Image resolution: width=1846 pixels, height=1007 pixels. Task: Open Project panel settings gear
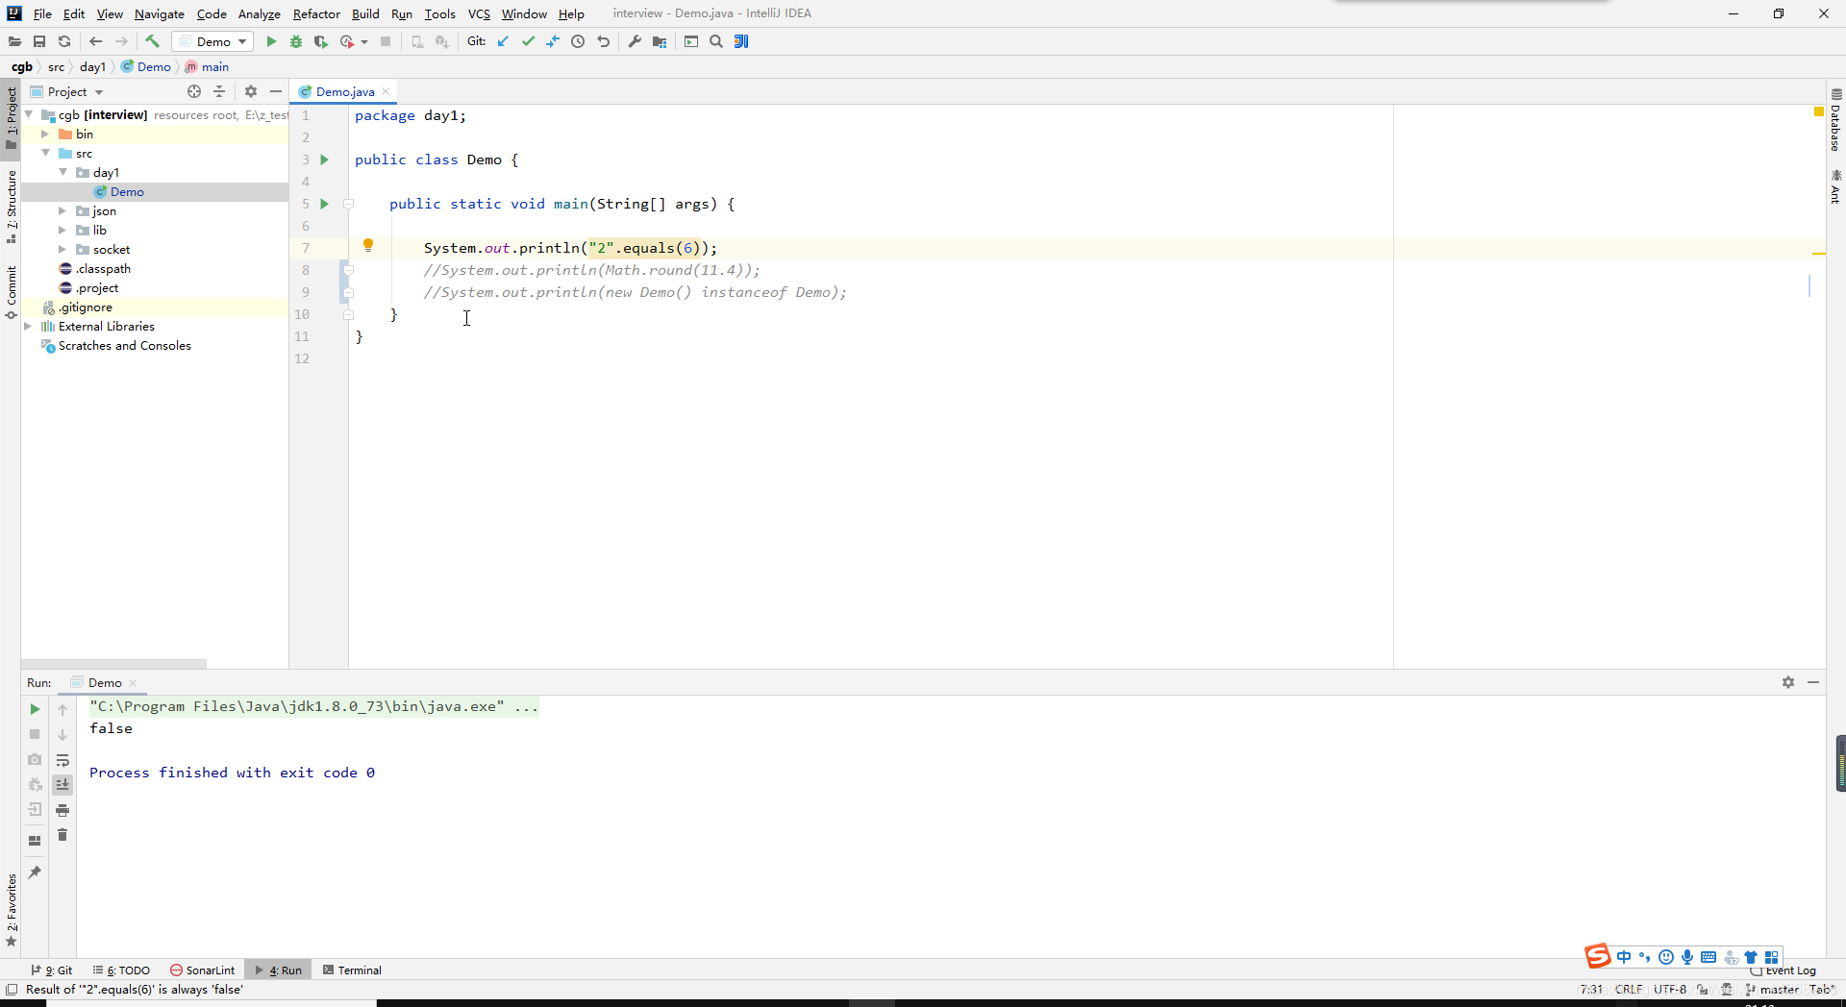pyautogui.click(x=251, y=91)
